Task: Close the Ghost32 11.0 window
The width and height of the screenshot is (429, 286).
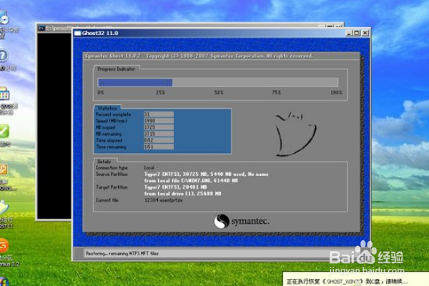Action: (x=365, y=33)
